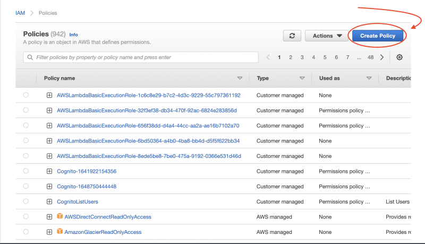Click 'Customer managed' cell in Cognito-1641922154356 row
Viewport: 425px width, 244px height.
[280, 171]
